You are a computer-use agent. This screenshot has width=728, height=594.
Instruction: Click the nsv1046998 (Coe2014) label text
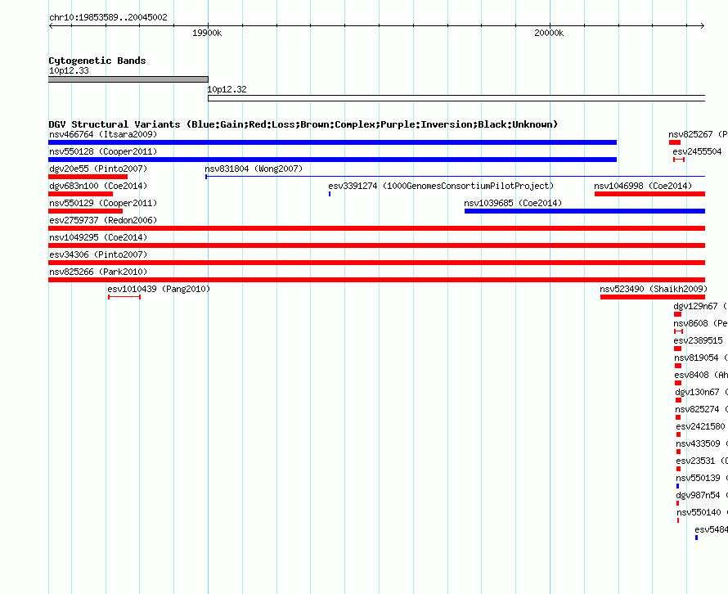643,187
